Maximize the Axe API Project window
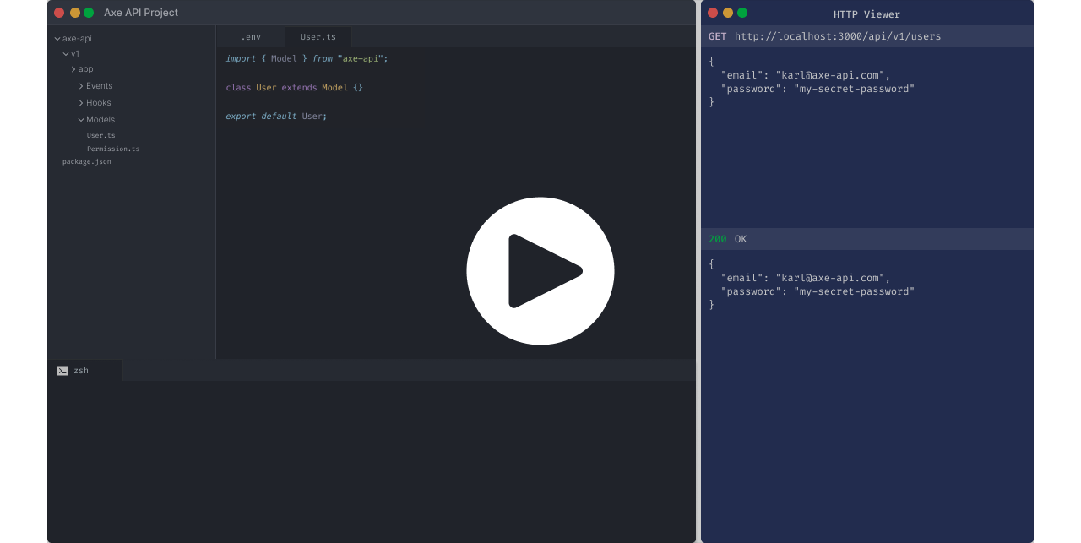 click(x=89, y=13)
